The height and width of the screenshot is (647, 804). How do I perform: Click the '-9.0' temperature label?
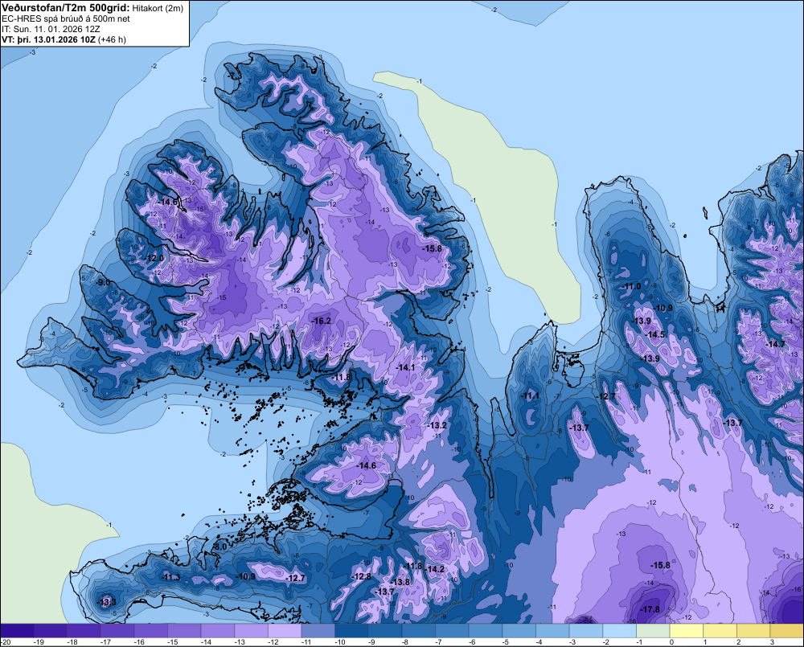103,282
